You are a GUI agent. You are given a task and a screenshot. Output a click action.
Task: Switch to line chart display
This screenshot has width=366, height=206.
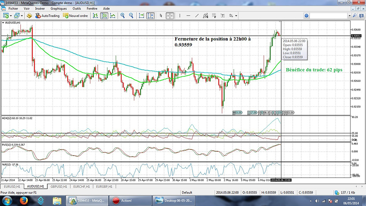pyautogui.click(x=112, y=16)
